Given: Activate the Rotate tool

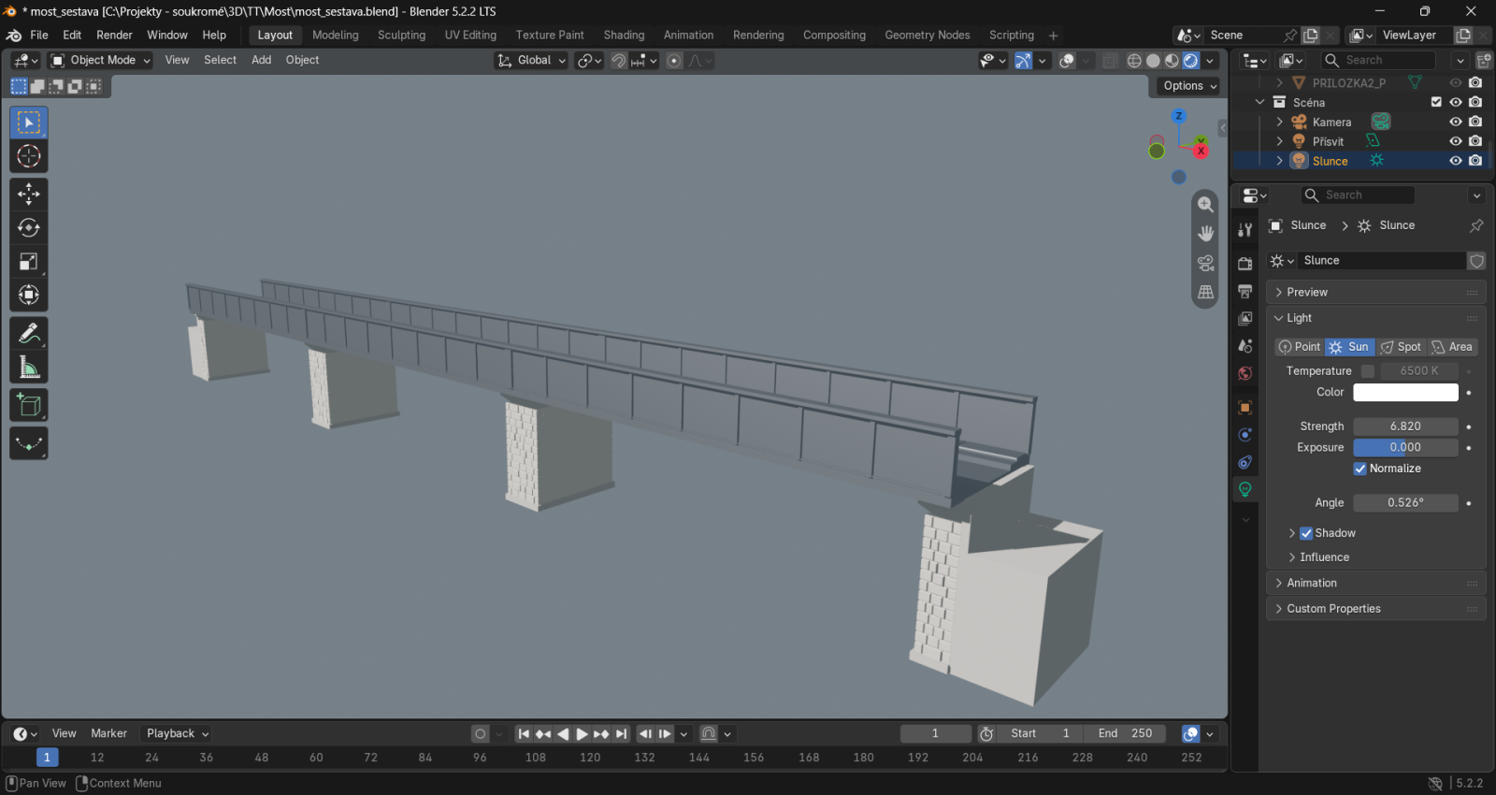Looking at the screenshot, I should tap(29, 227).
